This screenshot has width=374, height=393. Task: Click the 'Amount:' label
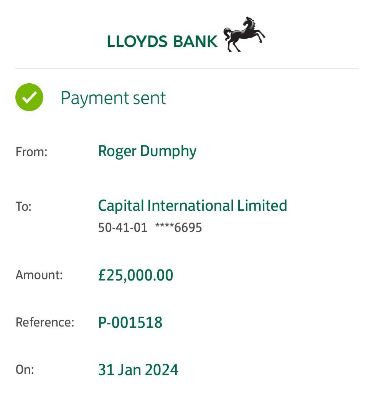point(39,275)
